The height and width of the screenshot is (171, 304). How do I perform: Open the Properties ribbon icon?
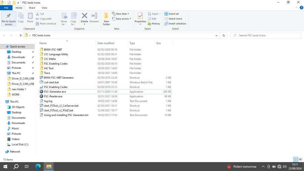point(140,19)
